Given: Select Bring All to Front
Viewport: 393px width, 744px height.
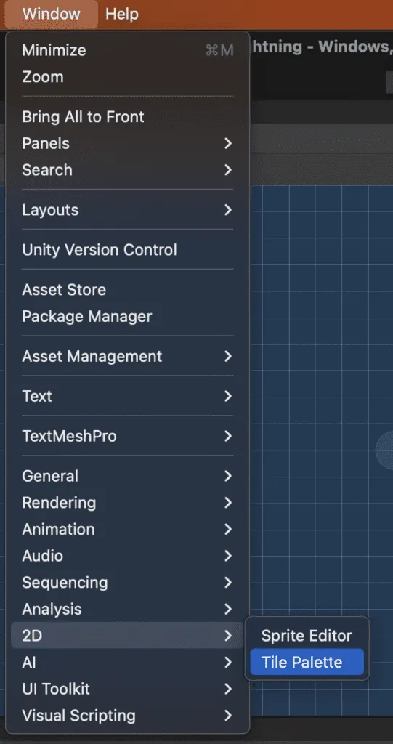Looking at the screenshot, I should point(127,117).
